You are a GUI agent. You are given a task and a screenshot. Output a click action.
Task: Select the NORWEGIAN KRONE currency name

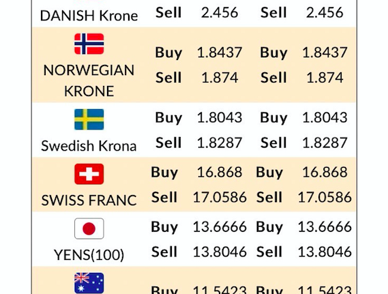point(89,80)
